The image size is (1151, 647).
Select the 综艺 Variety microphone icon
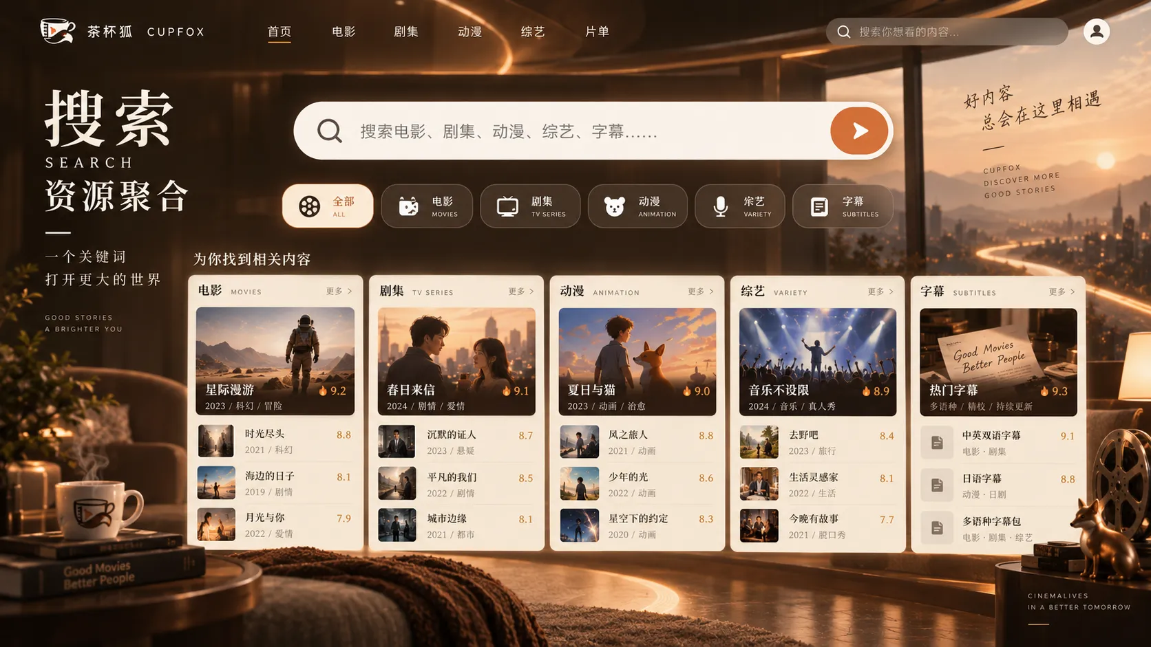tap(720, 206)
